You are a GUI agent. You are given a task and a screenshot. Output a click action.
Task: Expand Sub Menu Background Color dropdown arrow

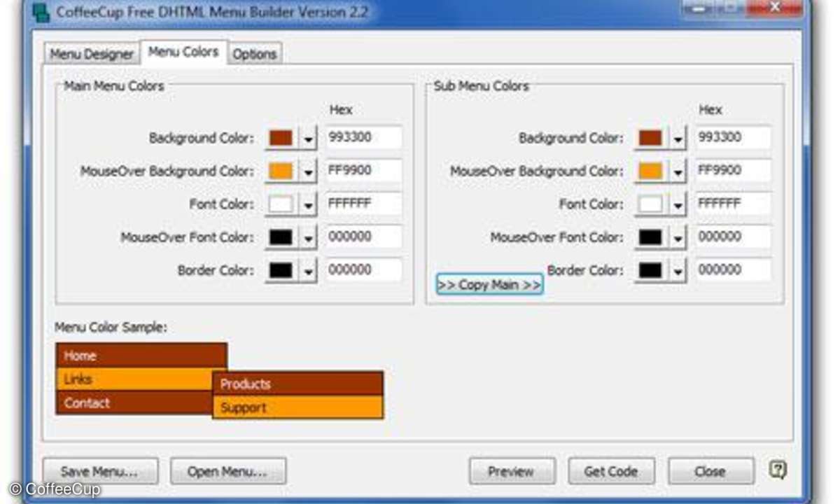pos(678,138)
